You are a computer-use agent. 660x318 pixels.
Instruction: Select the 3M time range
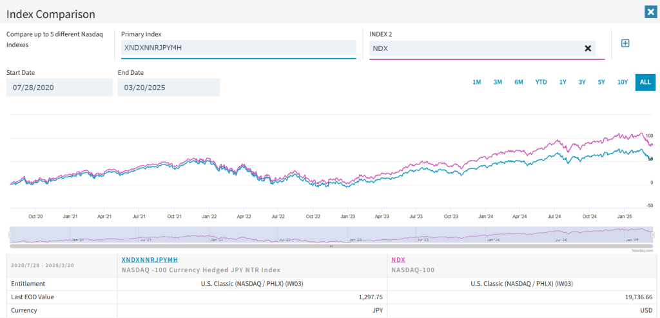tap(498, 82)
